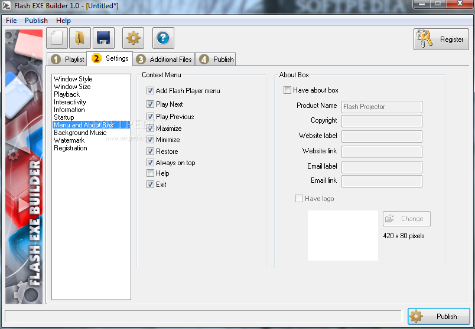Click the Publish button at bottom right
The height and width of the screenshot is (329, 475).
(438, 316)
